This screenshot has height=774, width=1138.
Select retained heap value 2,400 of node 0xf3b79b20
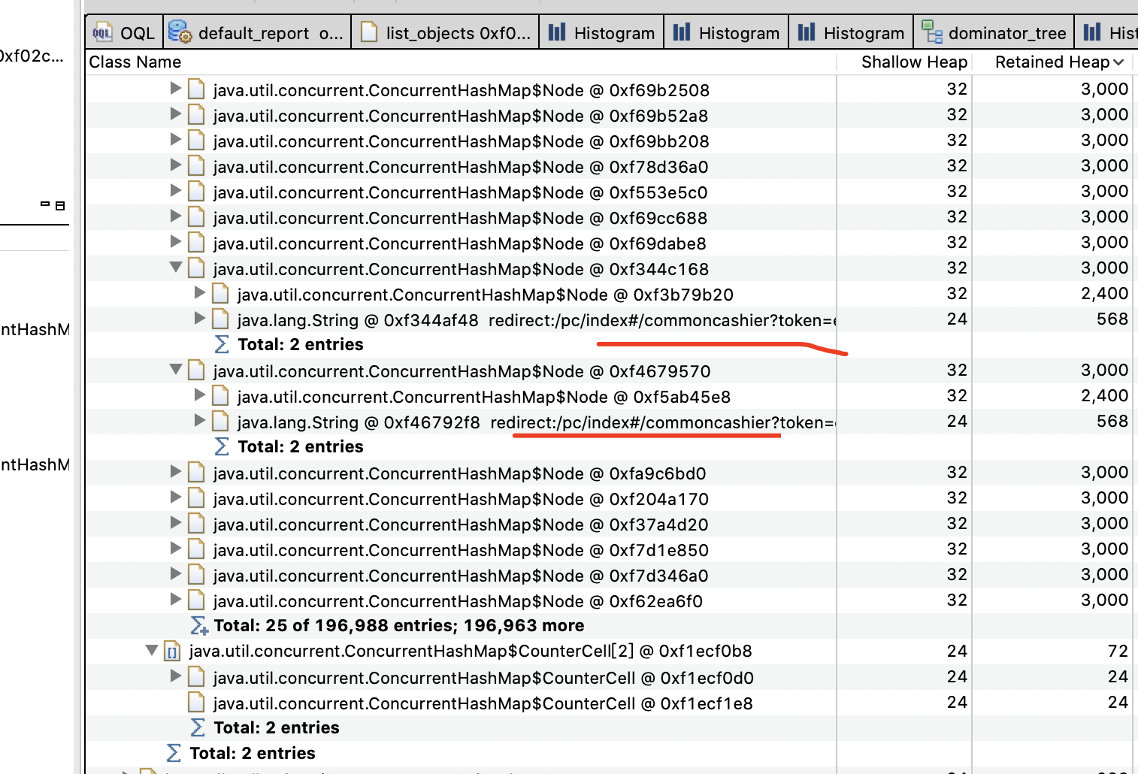(x=1104, y=293)
